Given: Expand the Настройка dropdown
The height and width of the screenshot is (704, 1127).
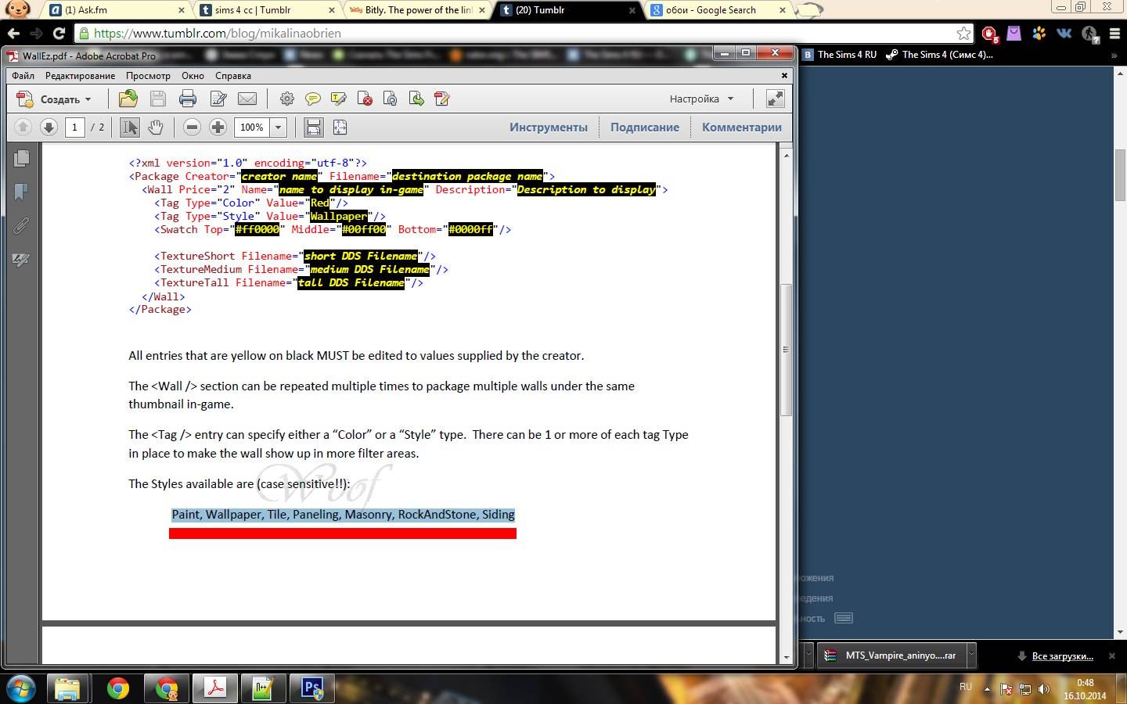Looking at the screenshot, I should pyautogui.click(x=702, y=99).
